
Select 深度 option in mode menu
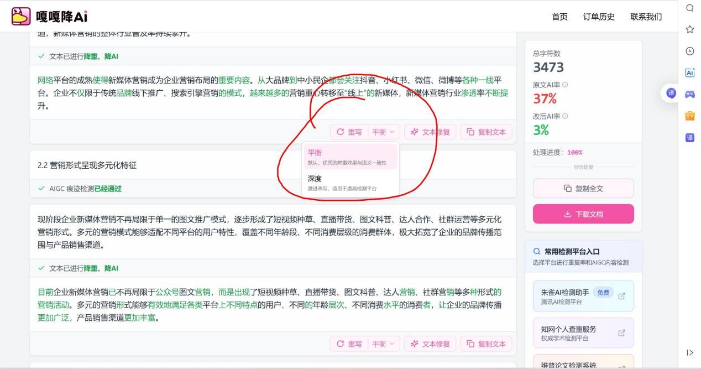coord(350,183)
